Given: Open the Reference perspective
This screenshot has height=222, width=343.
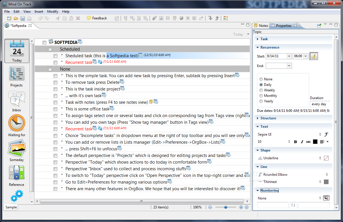Looking at the screenshot, I should [16, 176].
